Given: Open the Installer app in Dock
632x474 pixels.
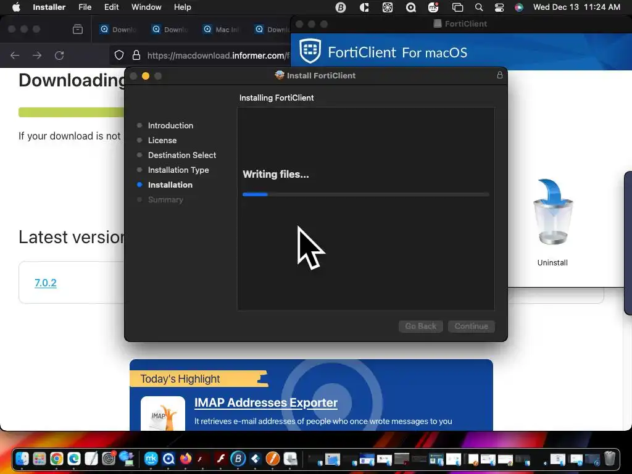Looking at the screenshot, I should pos(290,459).
